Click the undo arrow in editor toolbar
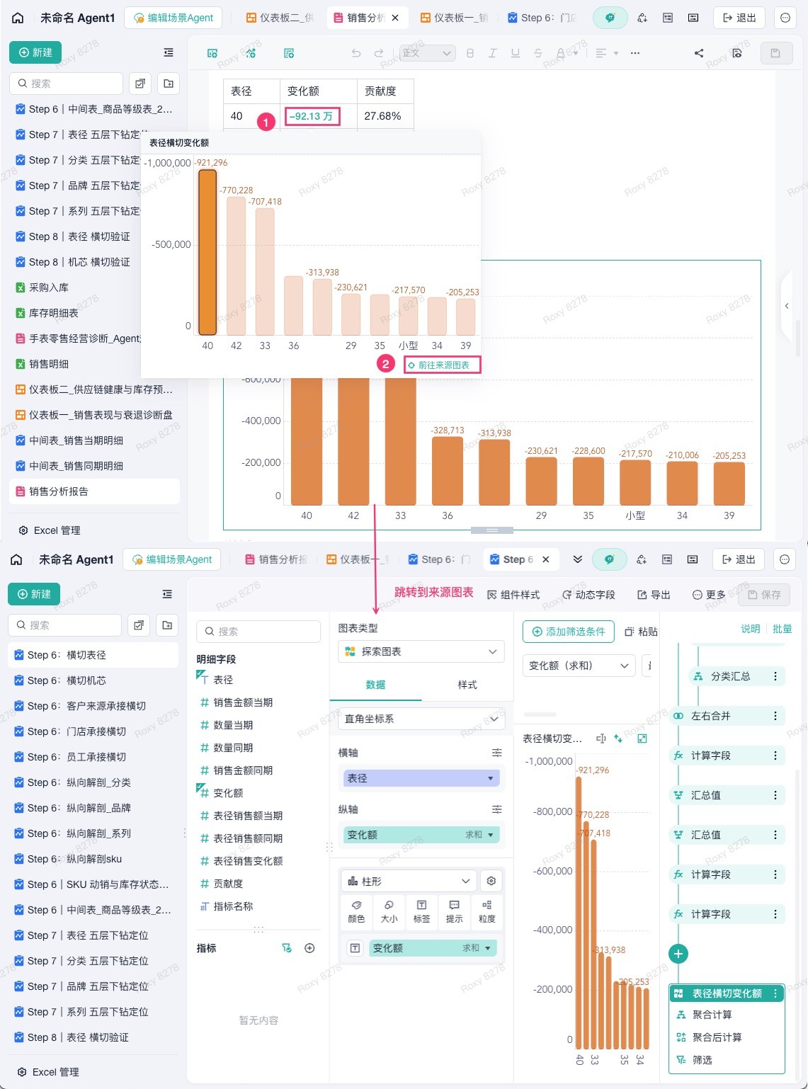808x1089 pixels. pyautogui.click(x=356, y=53)
